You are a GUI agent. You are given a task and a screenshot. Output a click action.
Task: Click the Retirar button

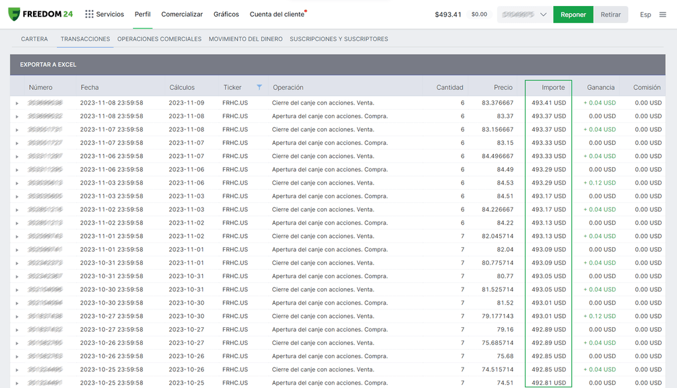point(611,14)
